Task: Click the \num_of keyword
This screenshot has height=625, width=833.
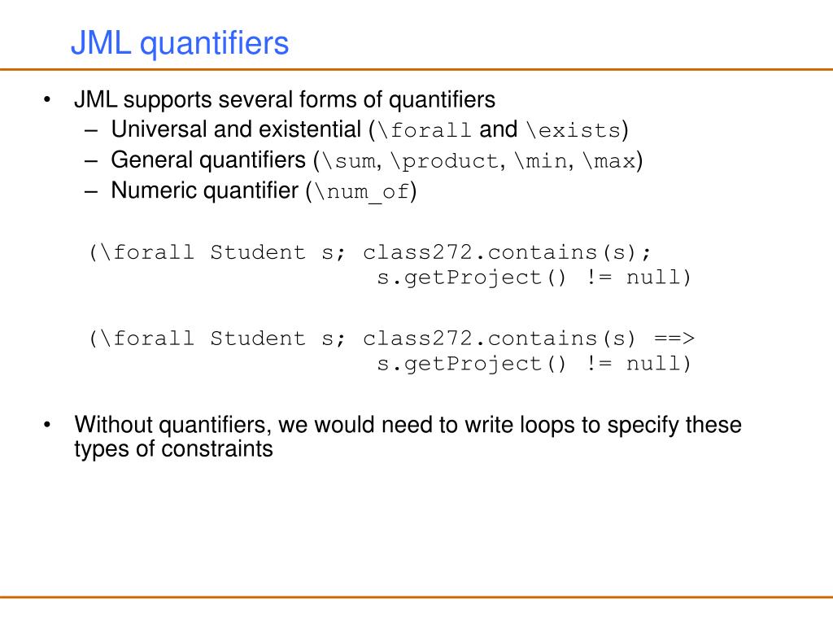Action: coord(361,192)
